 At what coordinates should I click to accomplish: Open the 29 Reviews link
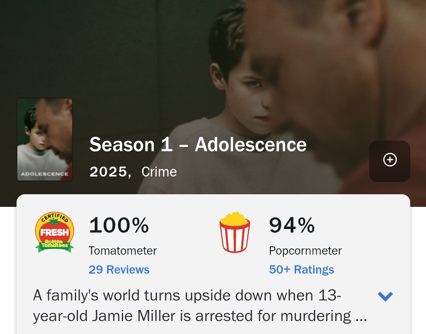(119, 270)
